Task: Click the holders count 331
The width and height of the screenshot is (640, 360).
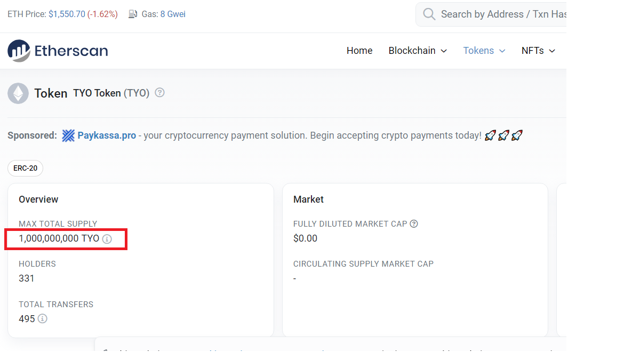Action: (27, 278)
